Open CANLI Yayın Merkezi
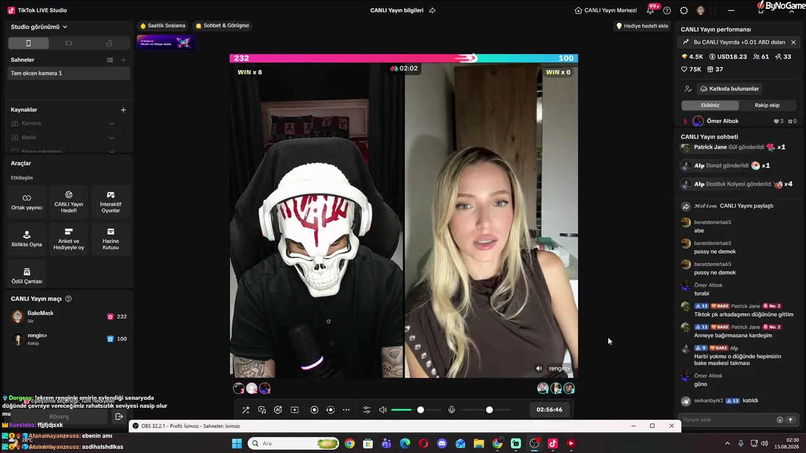Image resolution: width=806 pixels, height=453 pixels. 606,10
